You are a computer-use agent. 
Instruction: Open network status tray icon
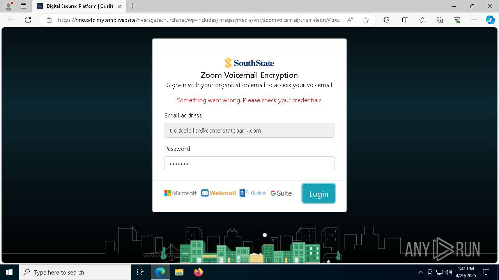439,272
